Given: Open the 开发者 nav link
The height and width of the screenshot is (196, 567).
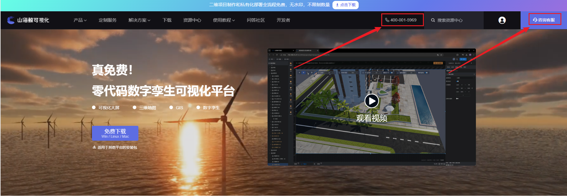Looking at the screenshot, I should [x=283, y=20].
